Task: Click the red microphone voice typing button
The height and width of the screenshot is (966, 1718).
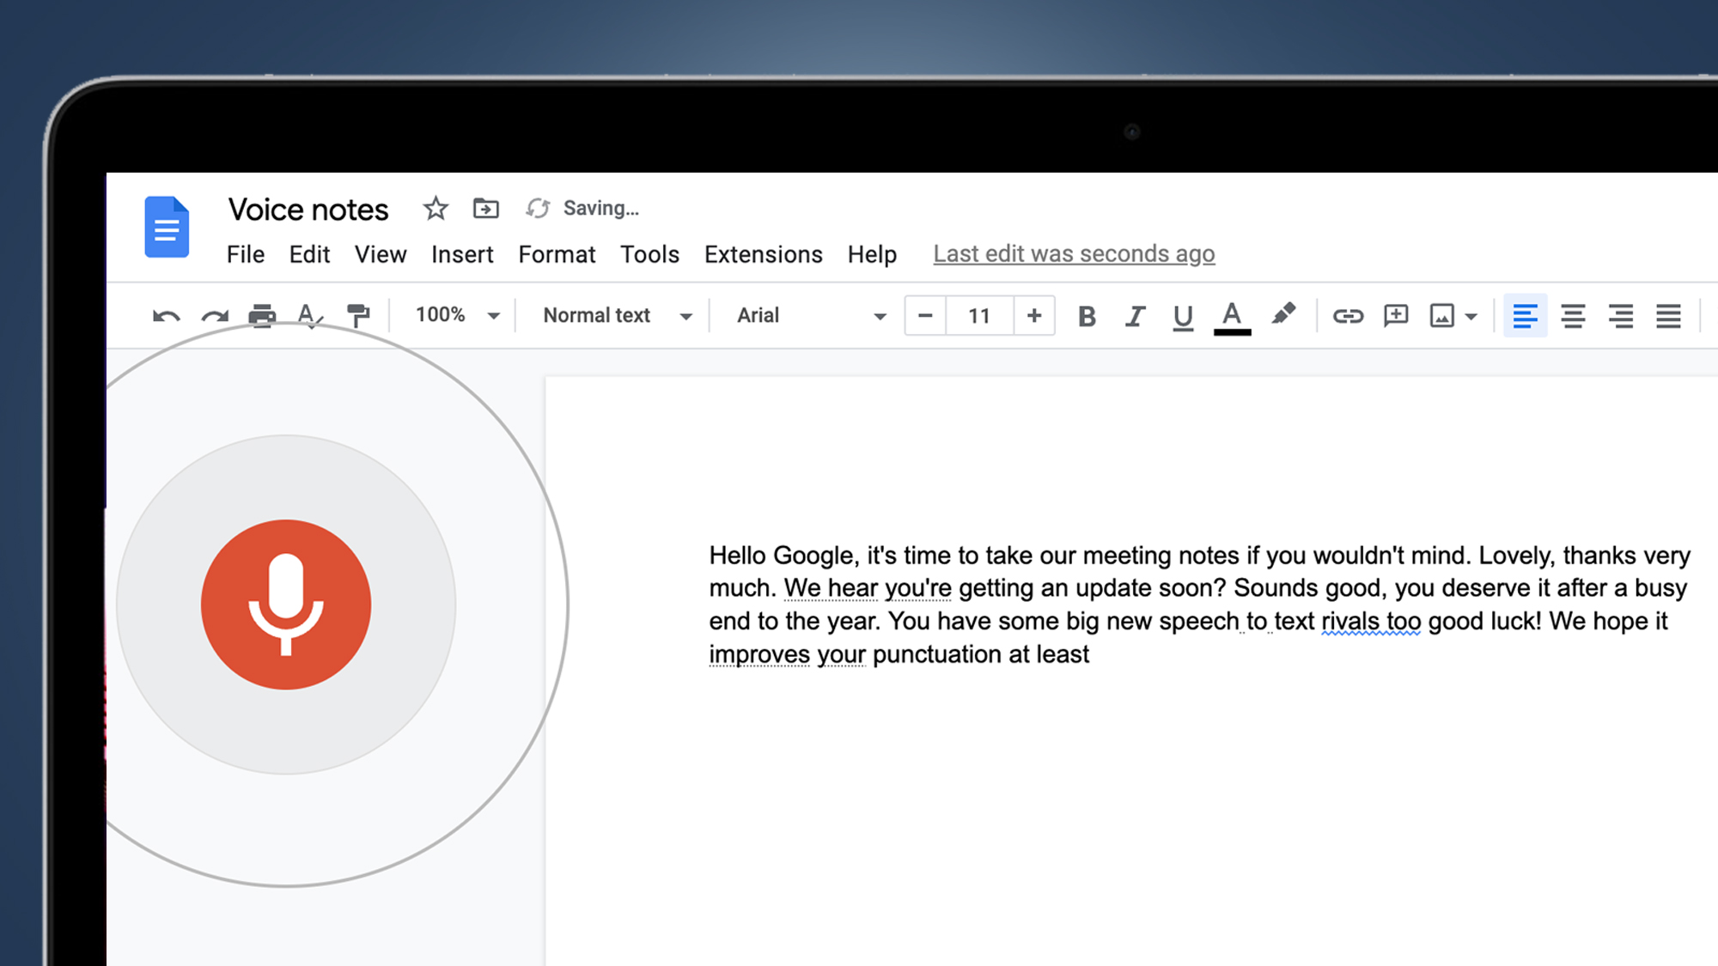Action: 286,605
